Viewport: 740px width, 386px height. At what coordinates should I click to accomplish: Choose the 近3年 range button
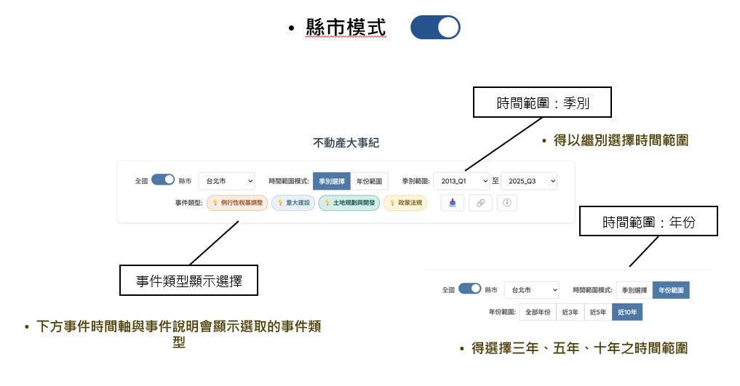pos(570,312)
